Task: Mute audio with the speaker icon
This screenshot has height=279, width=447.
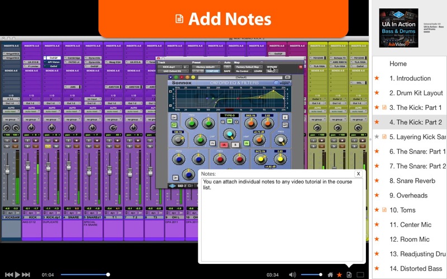Action: [292, 275]
